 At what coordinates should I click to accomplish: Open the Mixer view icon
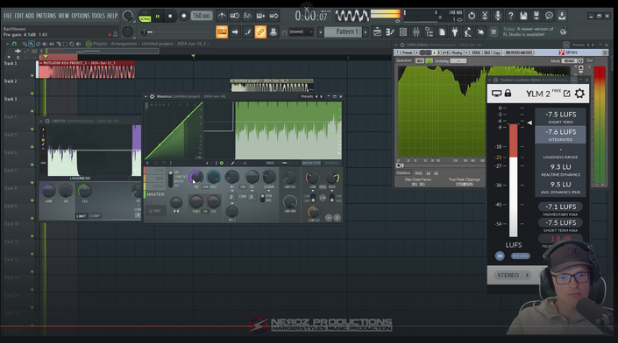(x=416, y=31)
